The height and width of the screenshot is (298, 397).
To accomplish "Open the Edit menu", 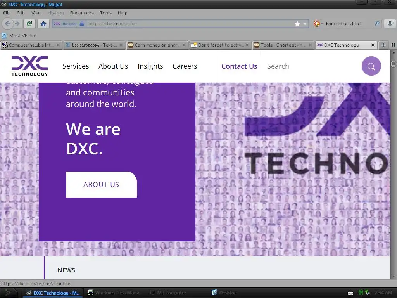I will click(21, 13).
